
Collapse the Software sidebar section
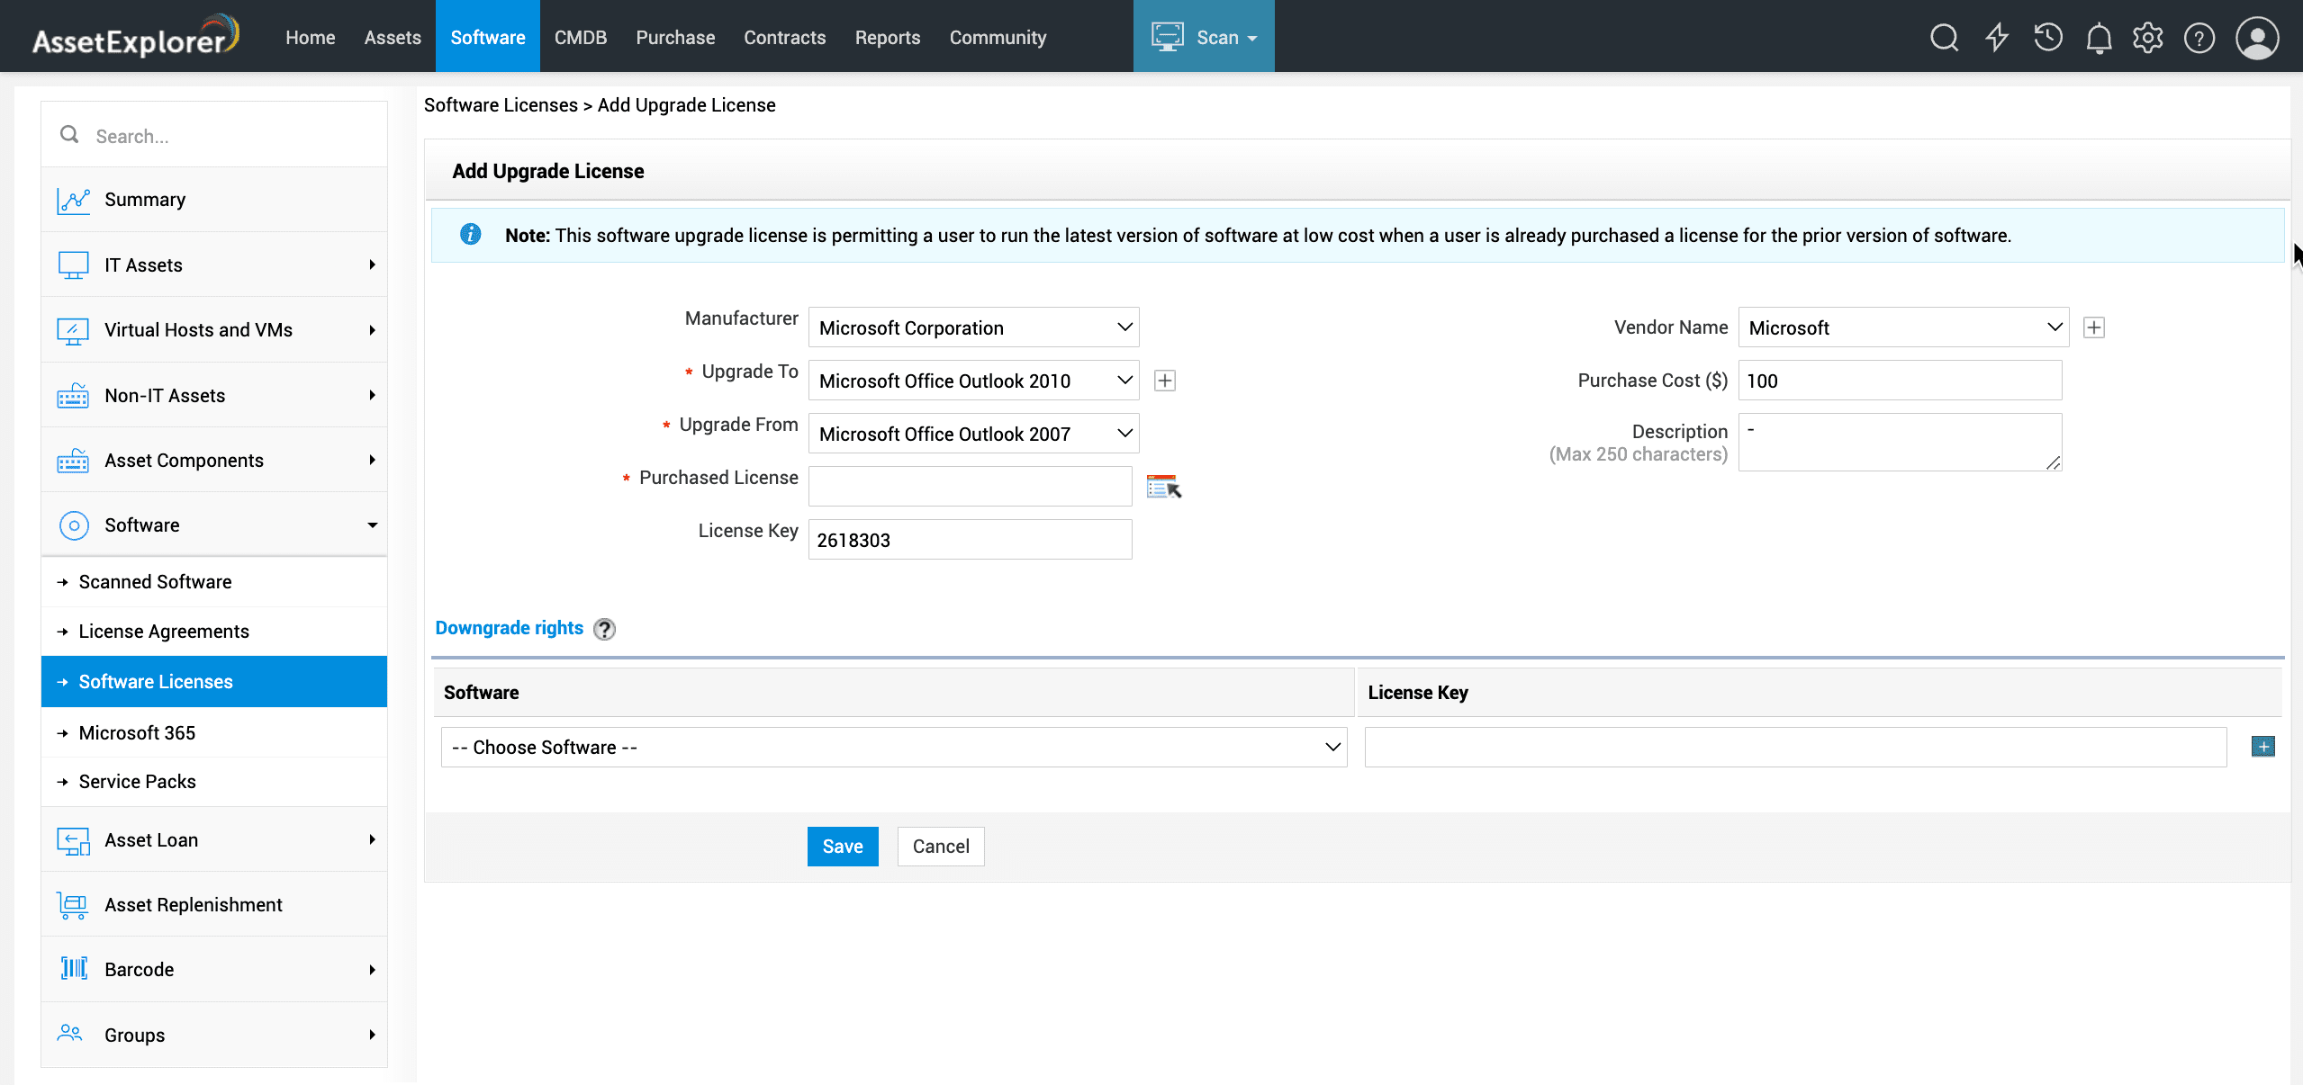click(x=214, y=525)
